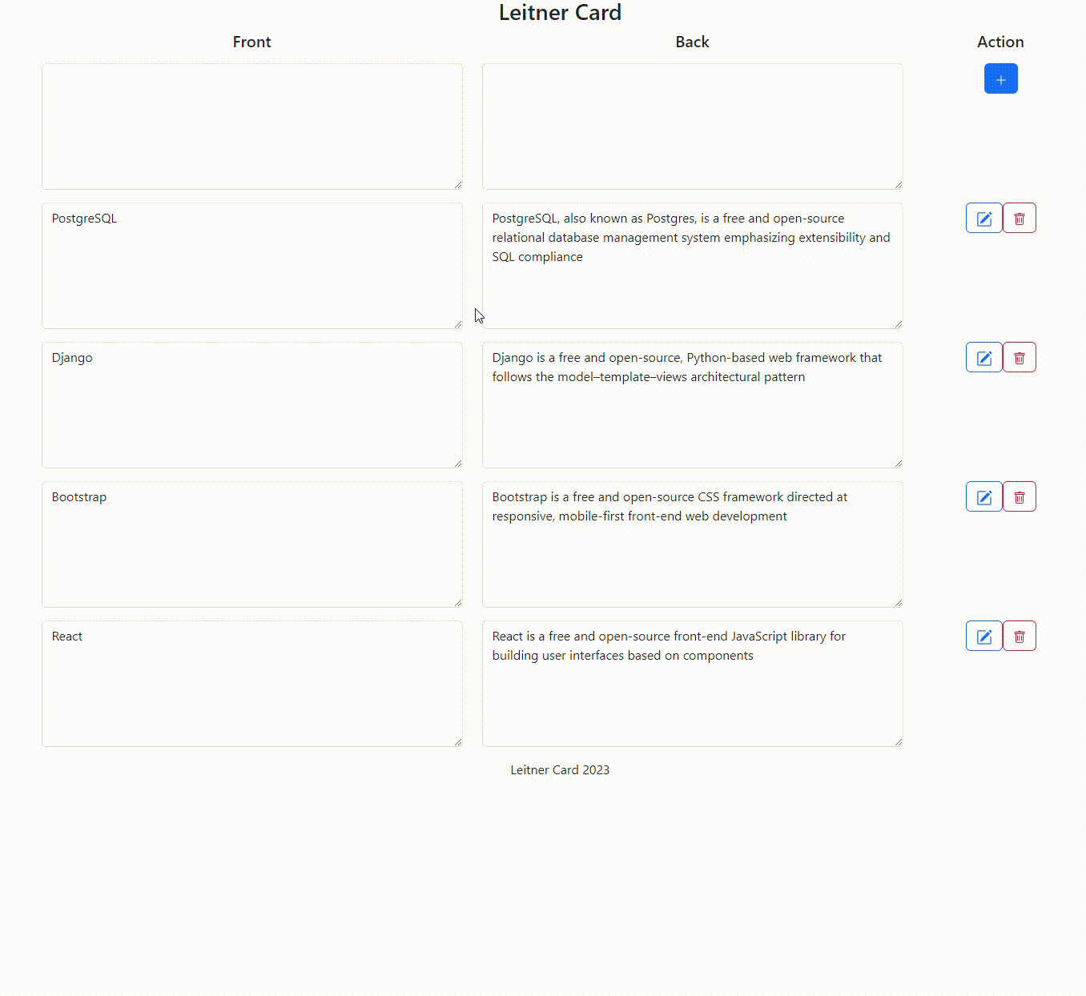Delete the Django card

pos(1020,357)
